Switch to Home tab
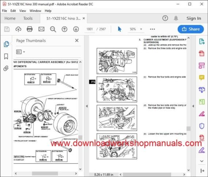Screen dimensions: 208x177 click(x=10, y=18)
